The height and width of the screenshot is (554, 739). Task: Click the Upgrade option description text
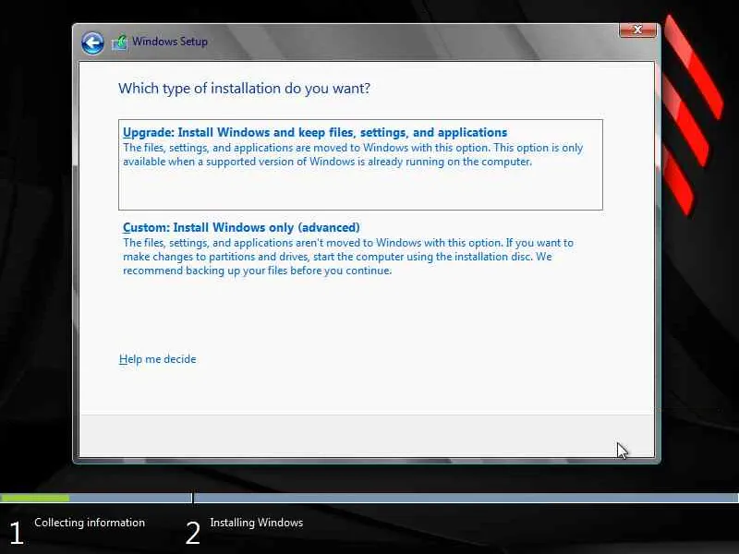click(353, 154)
